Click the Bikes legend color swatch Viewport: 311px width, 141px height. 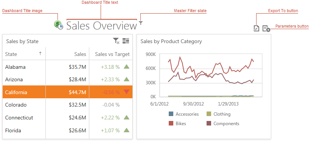coord(171,123)
